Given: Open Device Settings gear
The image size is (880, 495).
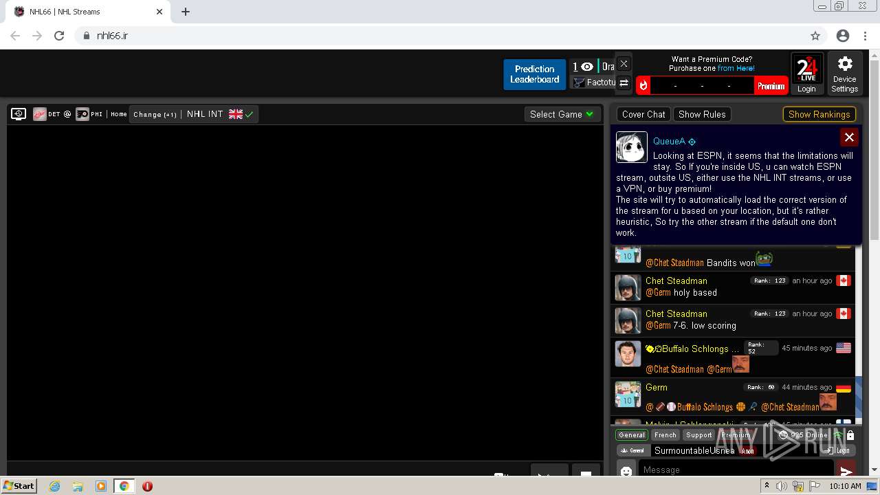Looking at the screenshot, I should 844,74.
